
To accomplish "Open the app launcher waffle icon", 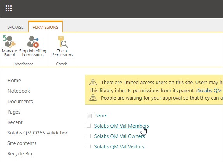I will point(9,9).
